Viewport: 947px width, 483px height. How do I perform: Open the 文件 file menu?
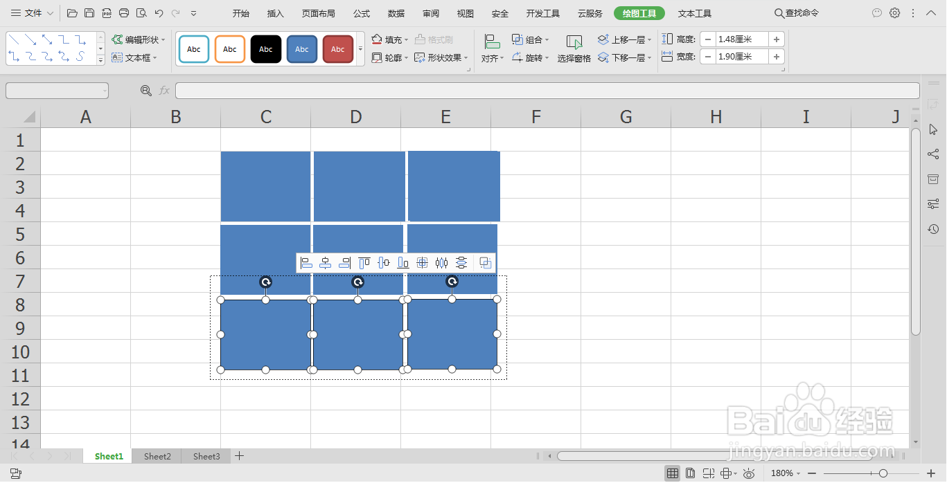tap(32, 13)
